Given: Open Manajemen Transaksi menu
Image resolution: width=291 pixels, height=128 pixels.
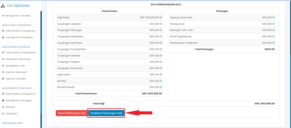Looking at the screenshot, I should 18,16.
